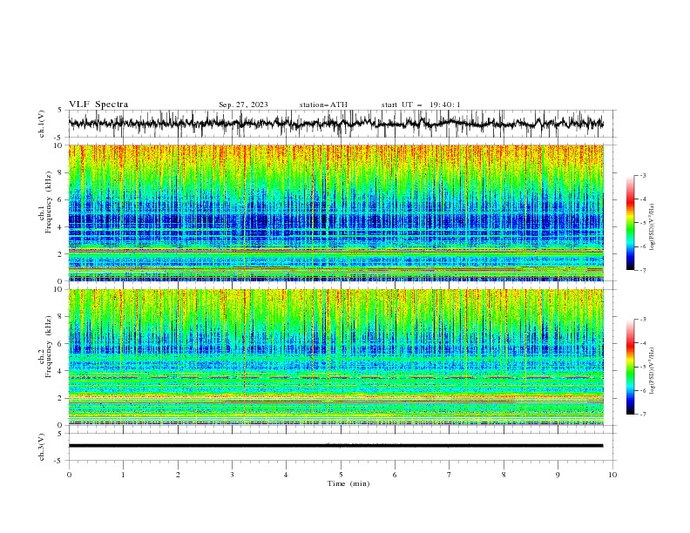Image resolution: width=690 pixels, height=533 pixels.
Task: Click the ch.1 PSD color scale bar
Action: click(x=630, y=223)
